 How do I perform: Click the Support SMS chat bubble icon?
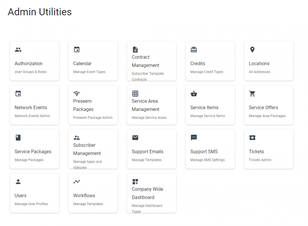194,138
